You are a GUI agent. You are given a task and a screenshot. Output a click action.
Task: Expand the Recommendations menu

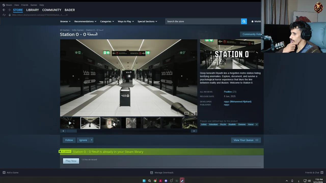[x=85, y=21]
